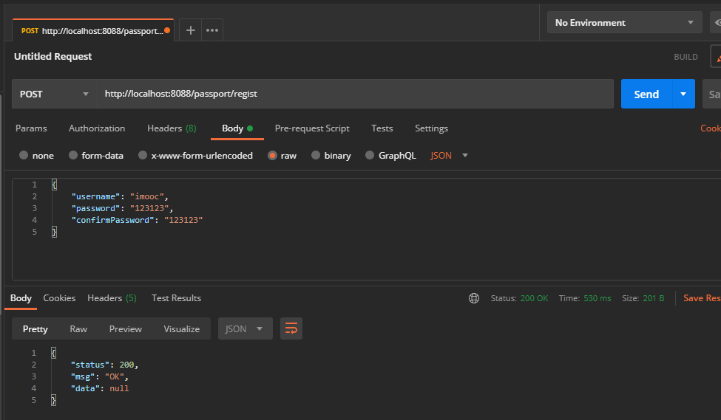Switch response view to Visualize
This screenshot has width=721, height=420.
[x=182, y=329]
